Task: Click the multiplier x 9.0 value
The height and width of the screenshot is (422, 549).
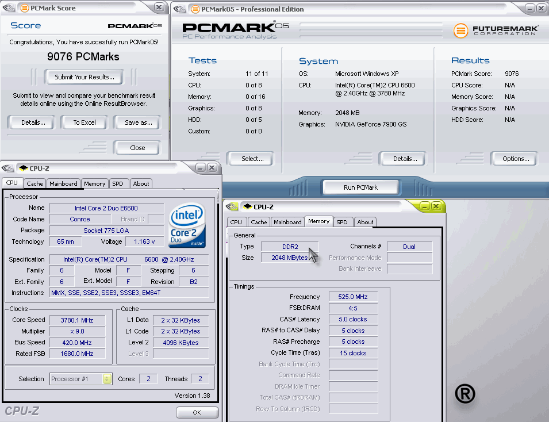Action: point(77,331)
